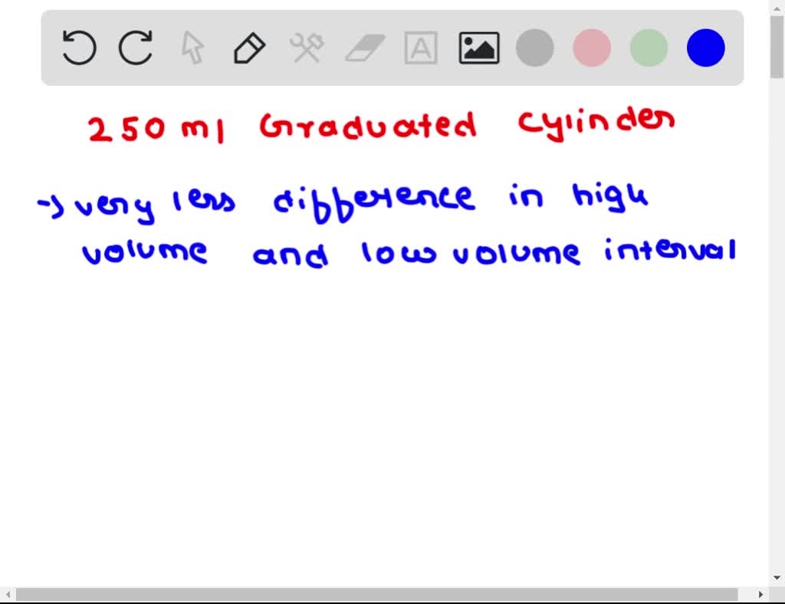Select the green color swatch

[648, 47]
